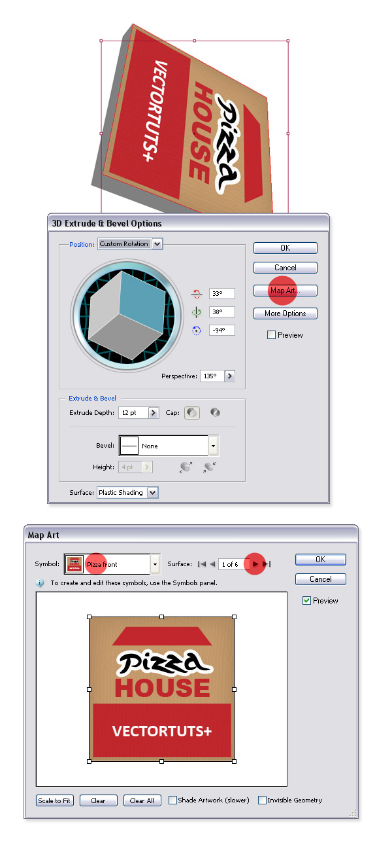
Task: Toggle Preview checkbox in Map Art dialog
Action: [306, 601]
